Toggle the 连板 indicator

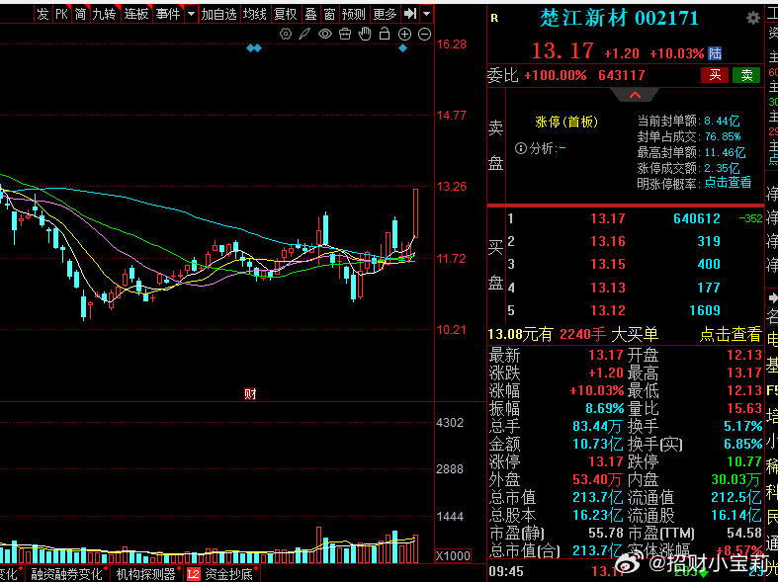136,14
